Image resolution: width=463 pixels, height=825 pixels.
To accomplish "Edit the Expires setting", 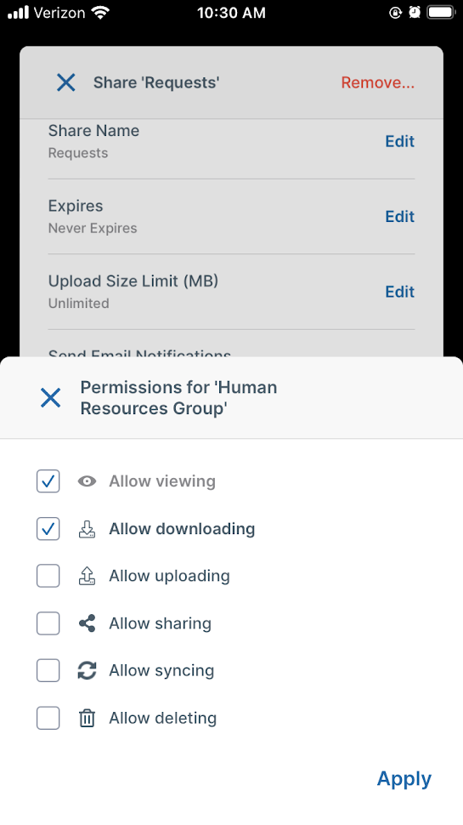I will (x=400, y=216).
